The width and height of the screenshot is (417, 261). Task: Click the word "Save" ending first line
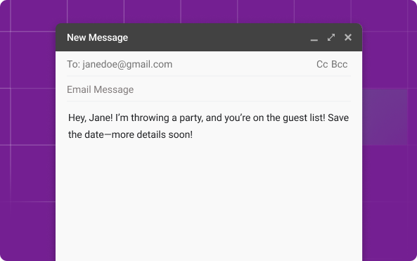point(338,117)
